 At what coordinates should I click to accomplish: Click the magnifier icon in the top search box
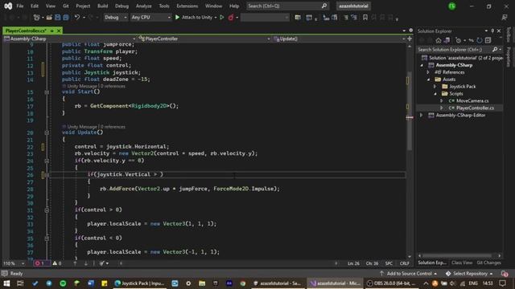pos(324,6)
